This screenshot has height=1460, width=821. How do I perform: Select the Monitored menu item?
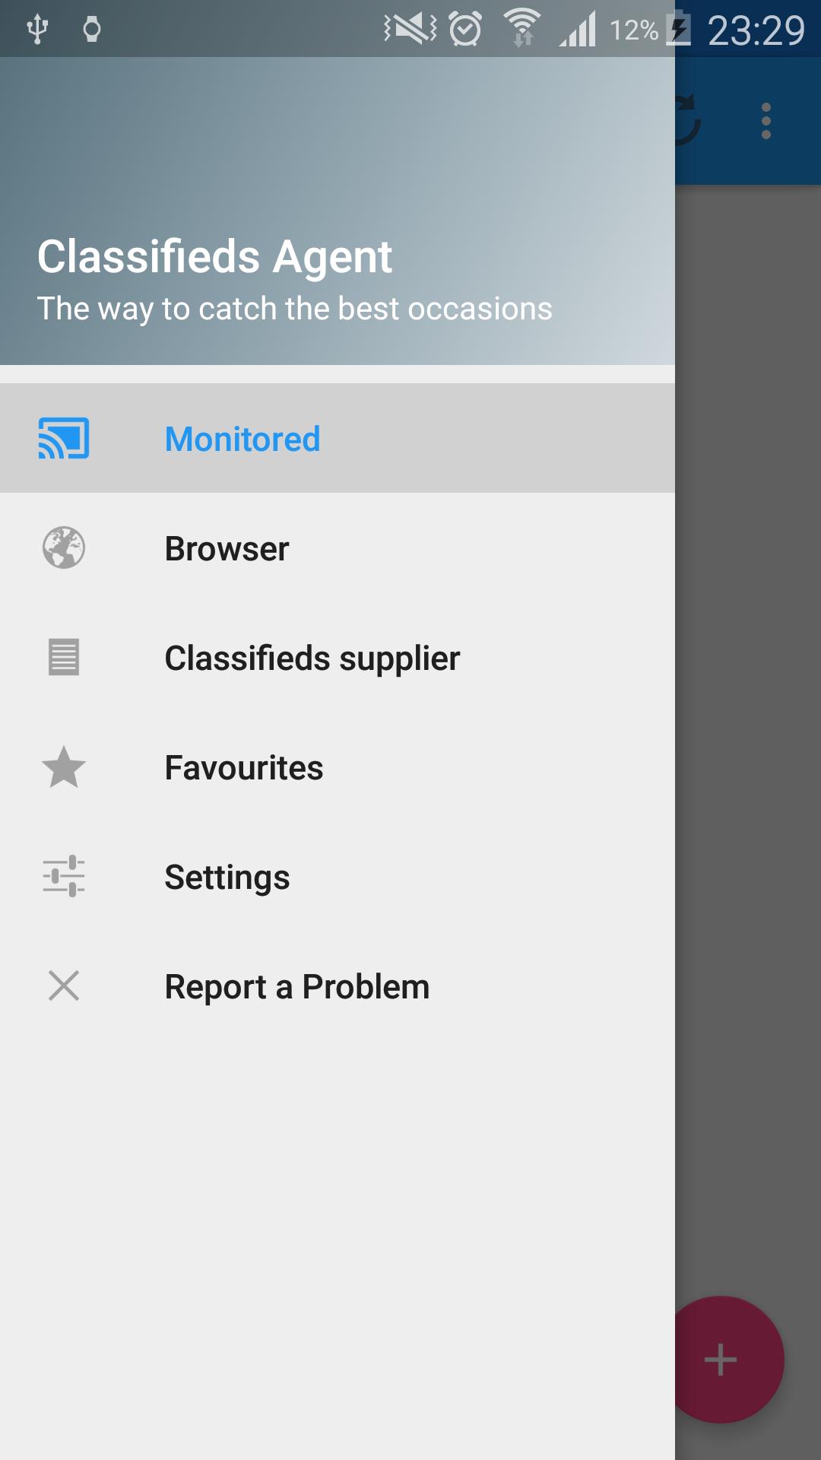click(x=242, y=439)
